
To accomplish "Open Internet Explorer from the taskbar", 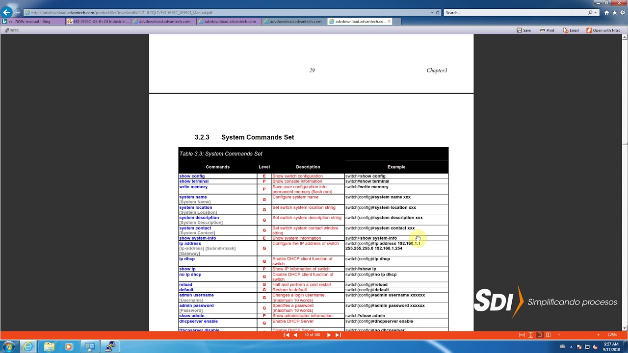I will (28, 347).
